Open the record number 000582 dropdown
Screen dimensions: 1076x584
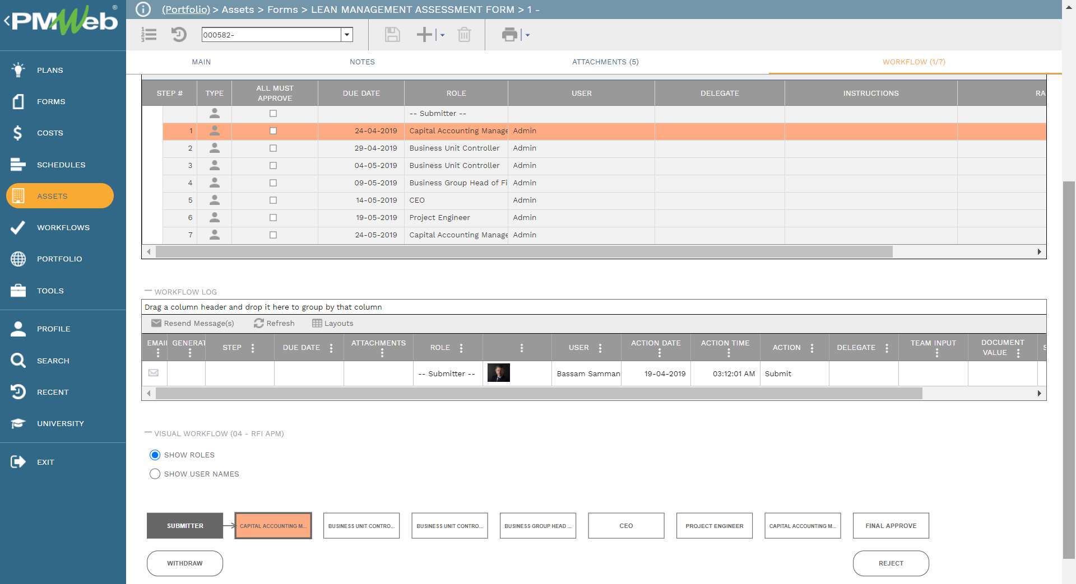click(x=347, y=35)
